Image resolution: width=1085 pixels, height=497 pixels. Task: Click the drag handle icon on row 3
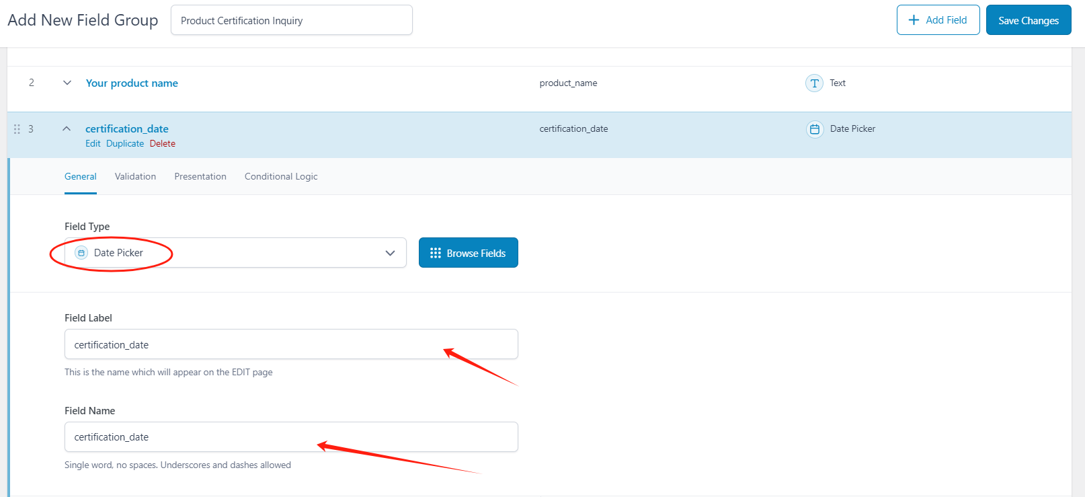17,129
